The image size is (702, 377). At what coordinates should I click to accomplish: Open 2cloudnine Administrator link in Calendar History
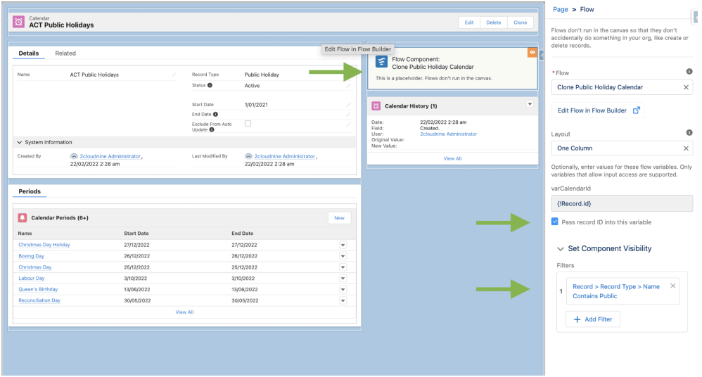448,134
